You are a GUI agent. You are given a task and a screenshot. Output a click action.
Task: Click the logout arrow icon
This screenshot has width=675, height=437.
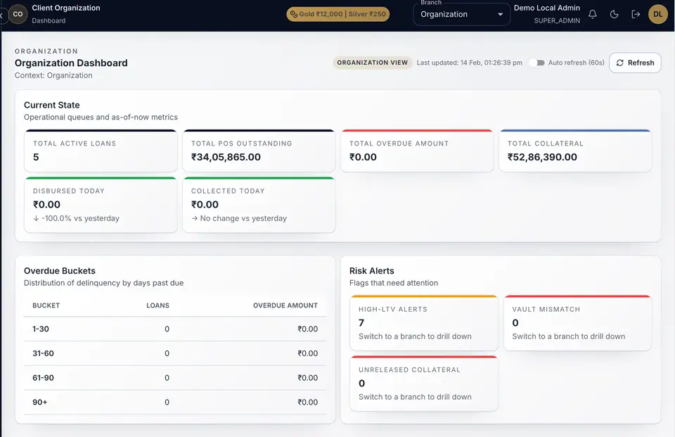click(636, 14)
